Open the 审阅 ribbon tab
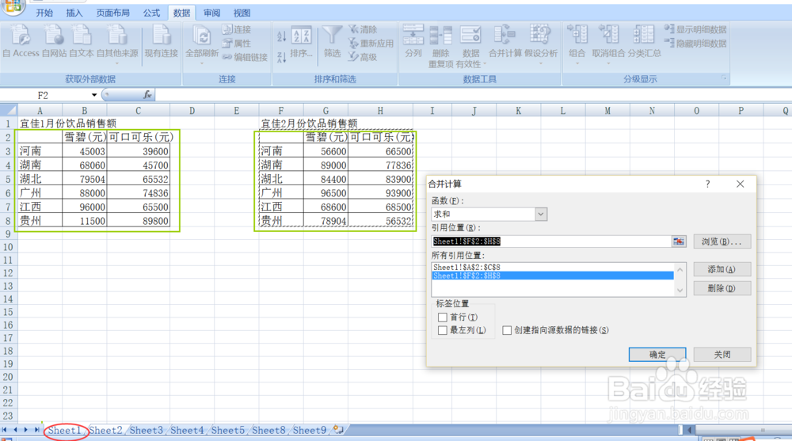792x441 pixels. (211, 13)
